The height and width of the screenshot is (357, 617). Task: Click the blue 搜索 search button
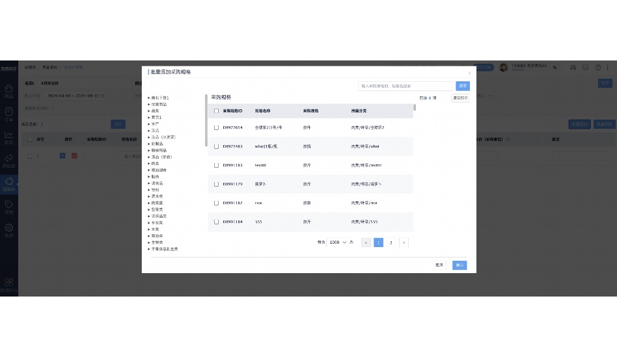462,86
